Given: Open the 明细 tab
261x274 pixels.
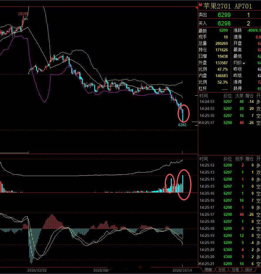Looking at the screenshot, I should coord(208,270).
